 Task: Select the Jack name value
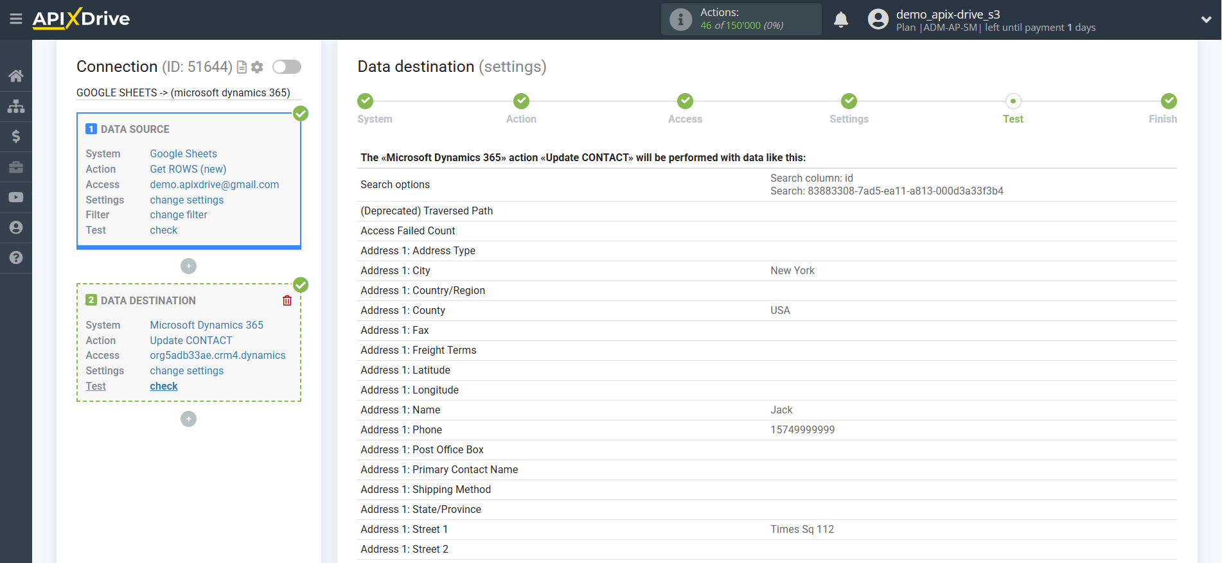tap(782, 410)
